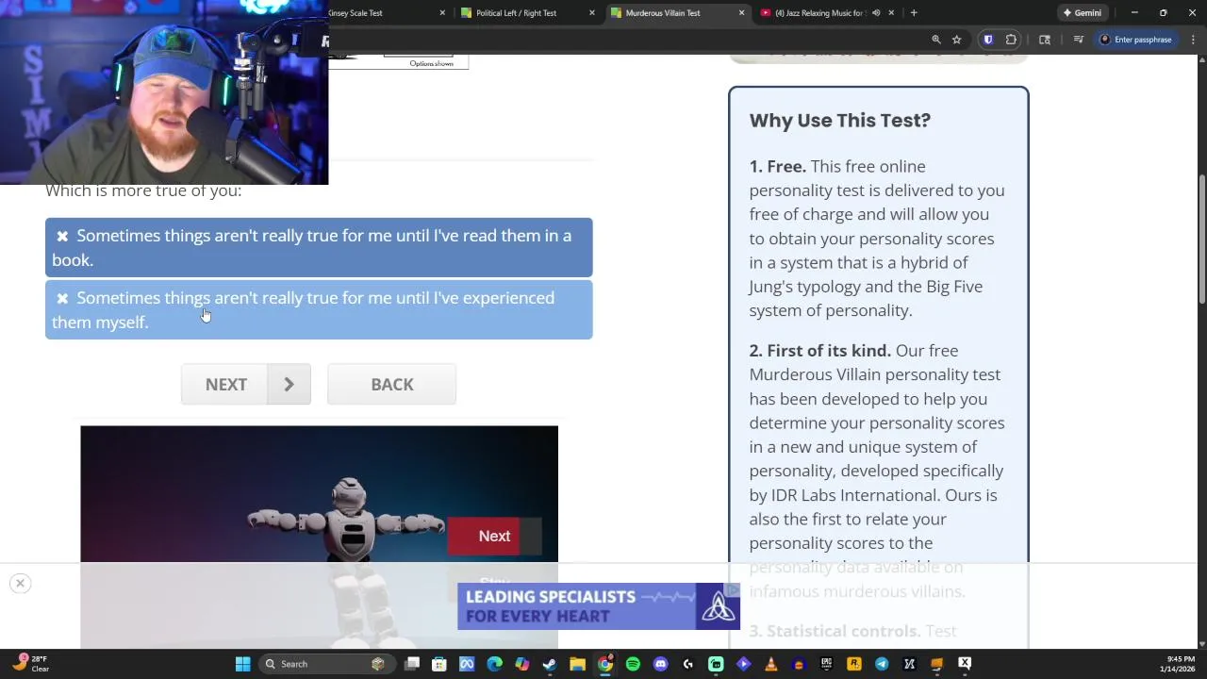Viewport: 1207px width, 679px height.
Task: Click the ad info icon on heart banner
Action: click(733, 589)
